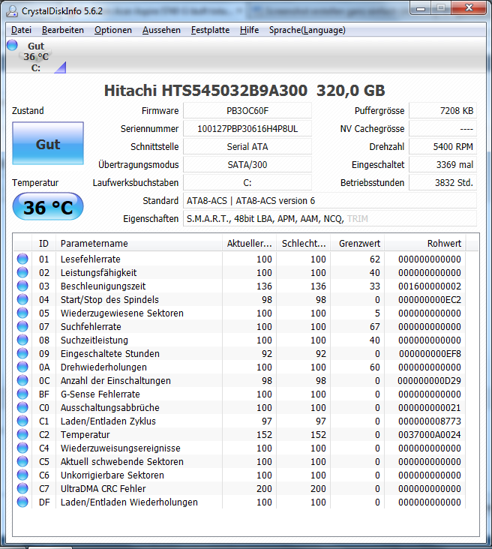Click the Rohwert column header
The image size is (492, 549).
[x=425, y=243]
